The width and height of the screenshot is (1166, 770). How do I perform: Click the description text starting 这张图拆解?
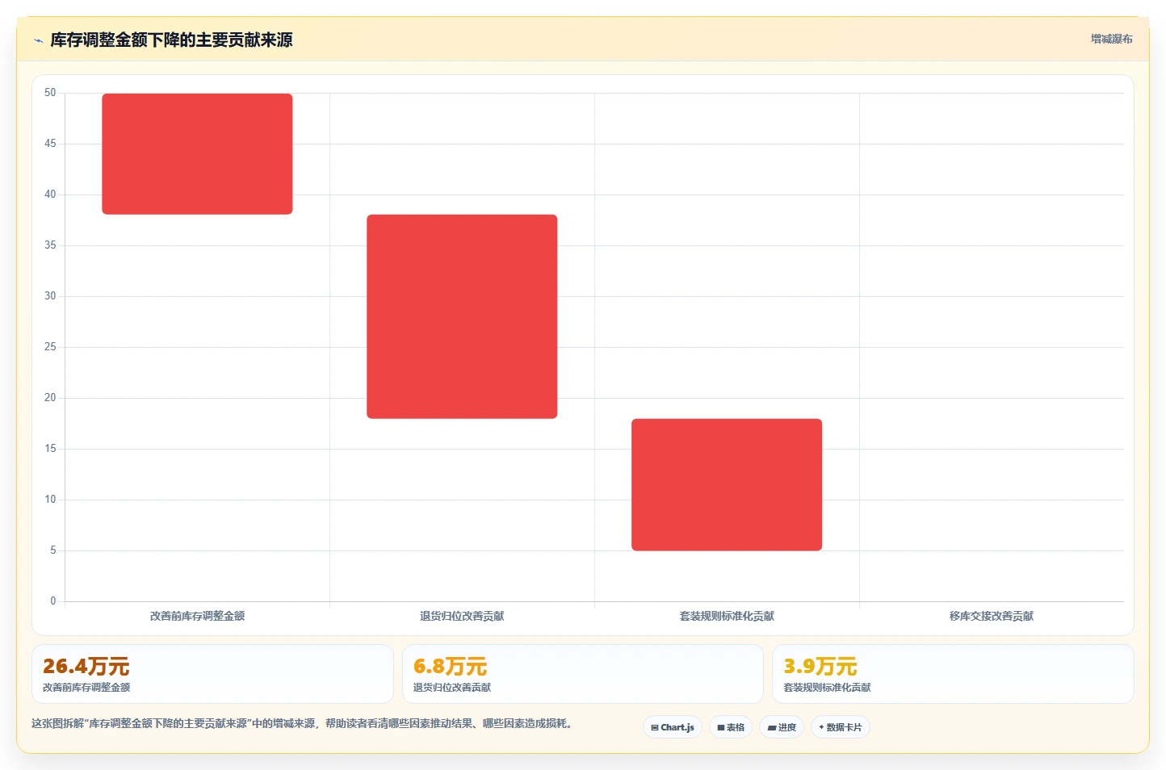point(302,723)
